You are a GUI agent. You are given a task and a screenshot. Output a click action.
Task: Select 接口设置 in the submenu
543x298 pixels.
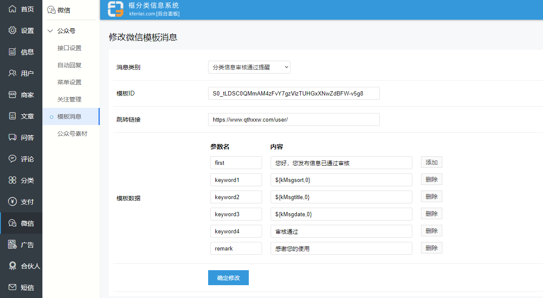tap(69, 48)
